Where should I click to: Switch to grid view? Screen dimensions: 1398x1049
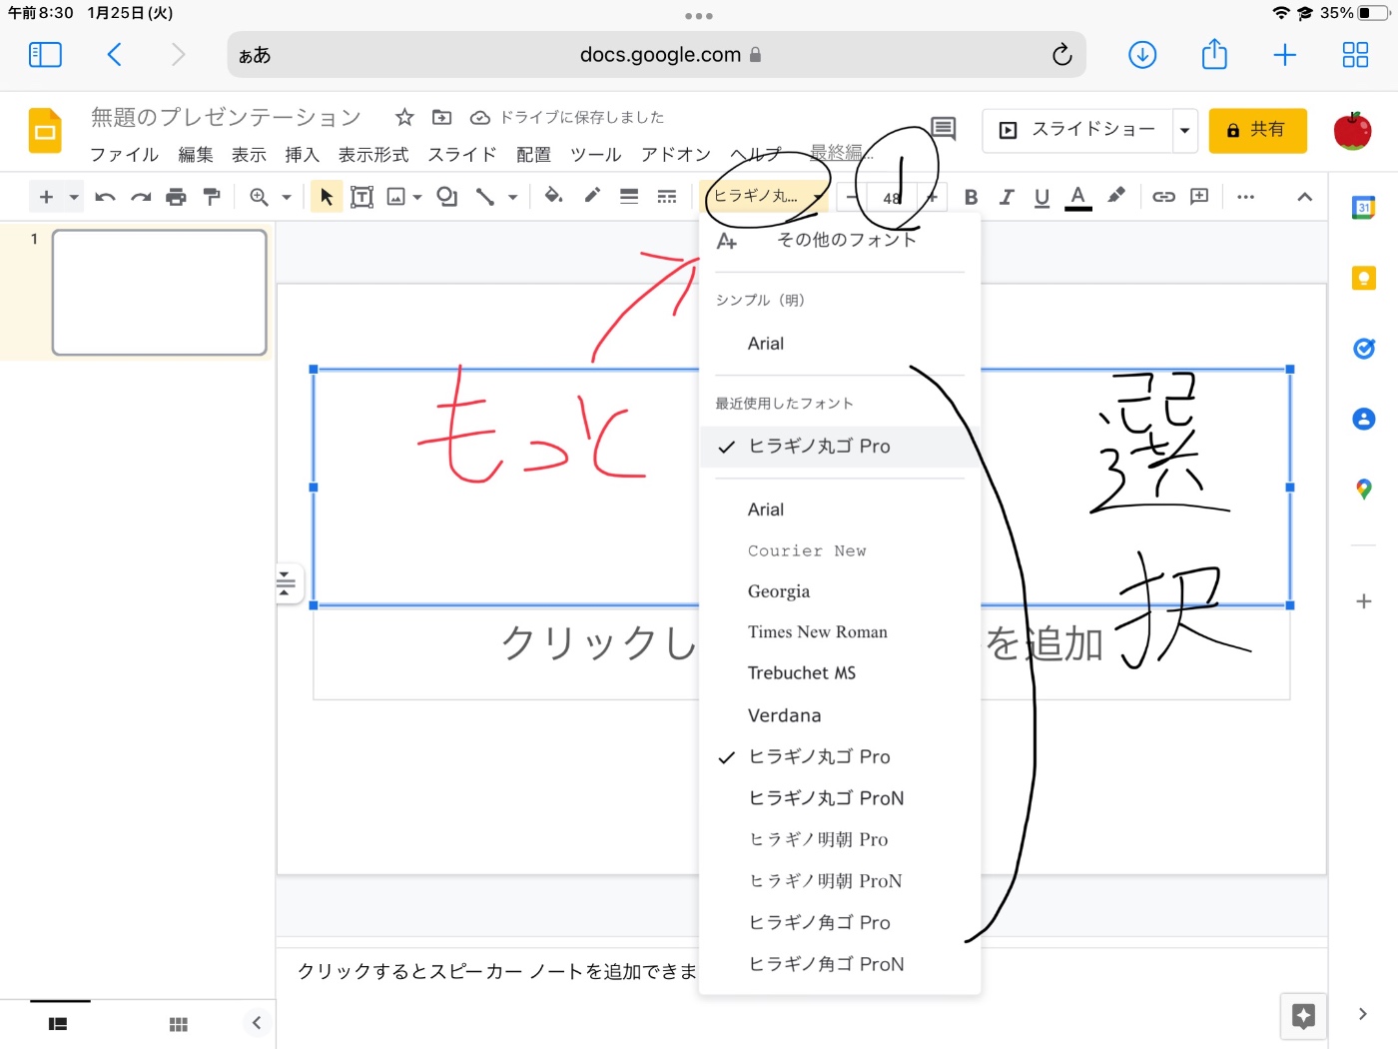pyautogui.click(x=179, y=1024)
